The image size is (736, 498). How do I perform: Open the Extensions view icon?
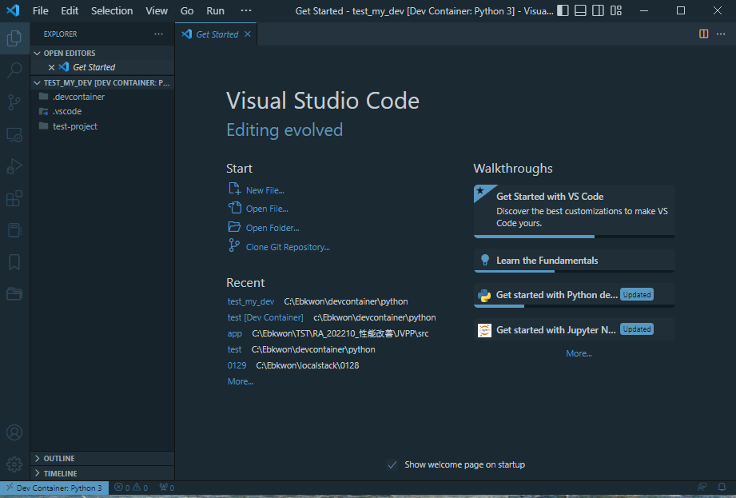(14, 198)
